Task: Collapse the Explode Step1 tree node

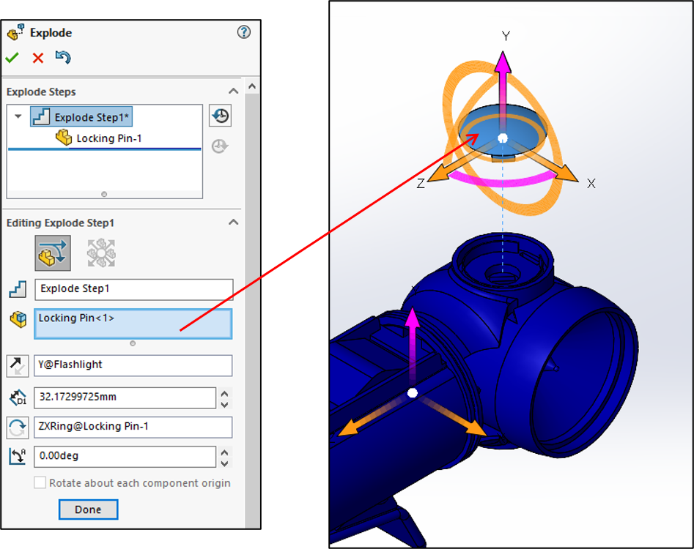Action: [18, 116]
